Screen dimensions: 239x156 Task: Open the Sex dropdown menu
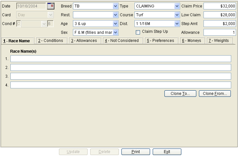pyautogui.click(x=115, y=32)
